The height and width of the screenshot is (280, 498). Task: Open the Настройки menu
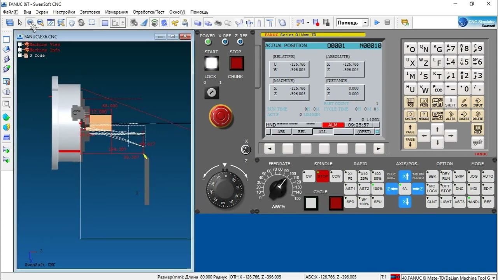[64, 12]
